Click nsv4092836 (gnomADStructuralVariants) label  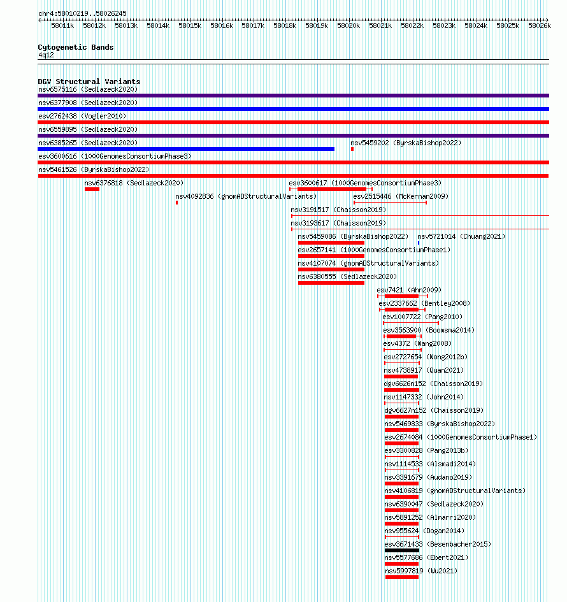246,197
